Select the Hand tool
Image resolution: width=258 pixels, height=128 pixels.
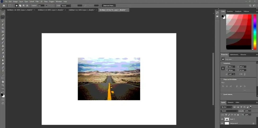tap(3, 81)
